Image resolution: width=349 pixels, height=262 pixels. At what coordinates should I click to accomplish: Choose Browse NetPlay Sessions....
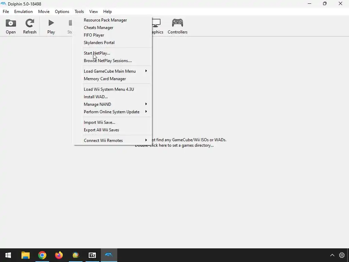pos(113,61)
